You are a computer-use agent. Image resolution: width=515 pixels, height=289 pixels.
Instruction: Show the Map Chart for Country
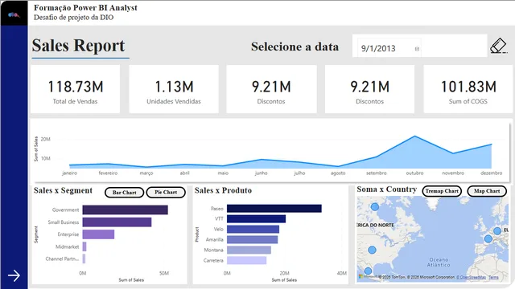[x=487, y=191]
